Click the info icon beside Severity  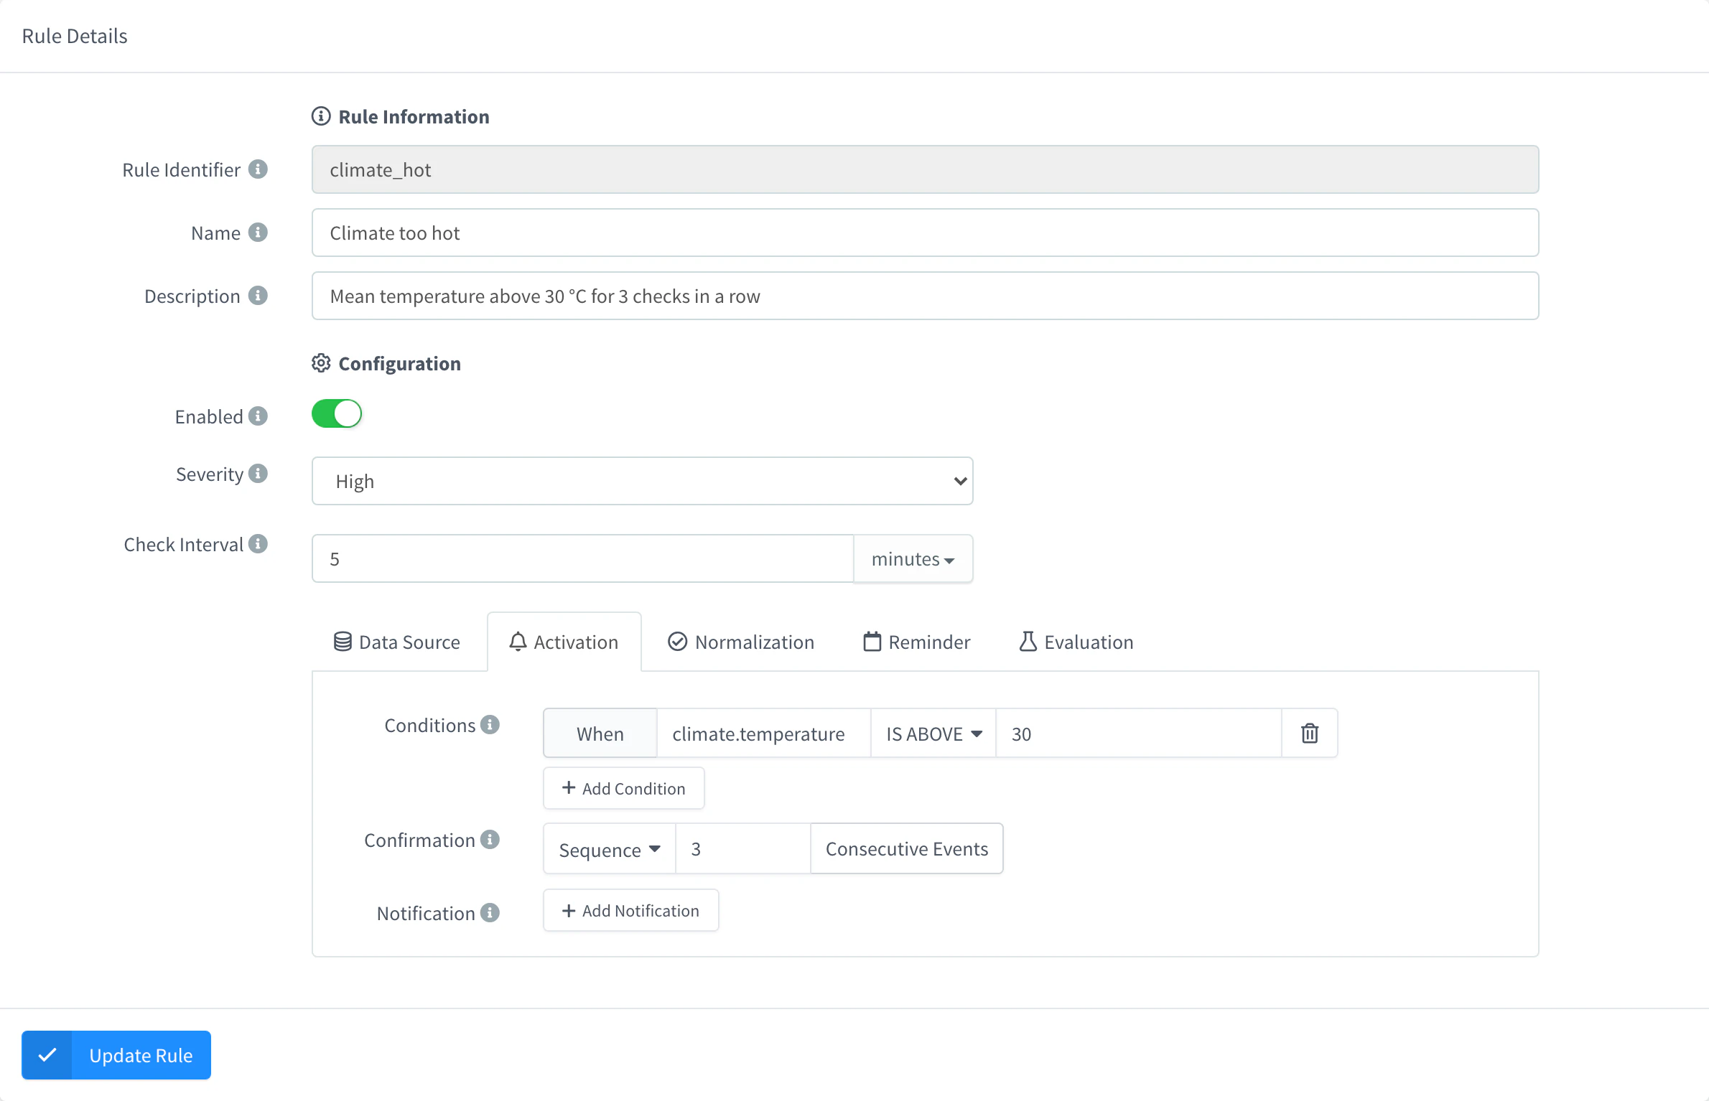(258, 474)
